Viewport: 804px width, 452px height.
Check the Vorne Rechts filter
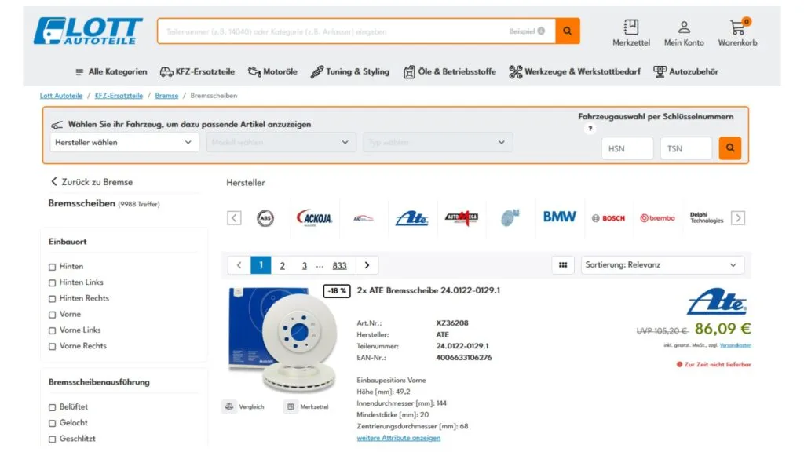[53, 346]
